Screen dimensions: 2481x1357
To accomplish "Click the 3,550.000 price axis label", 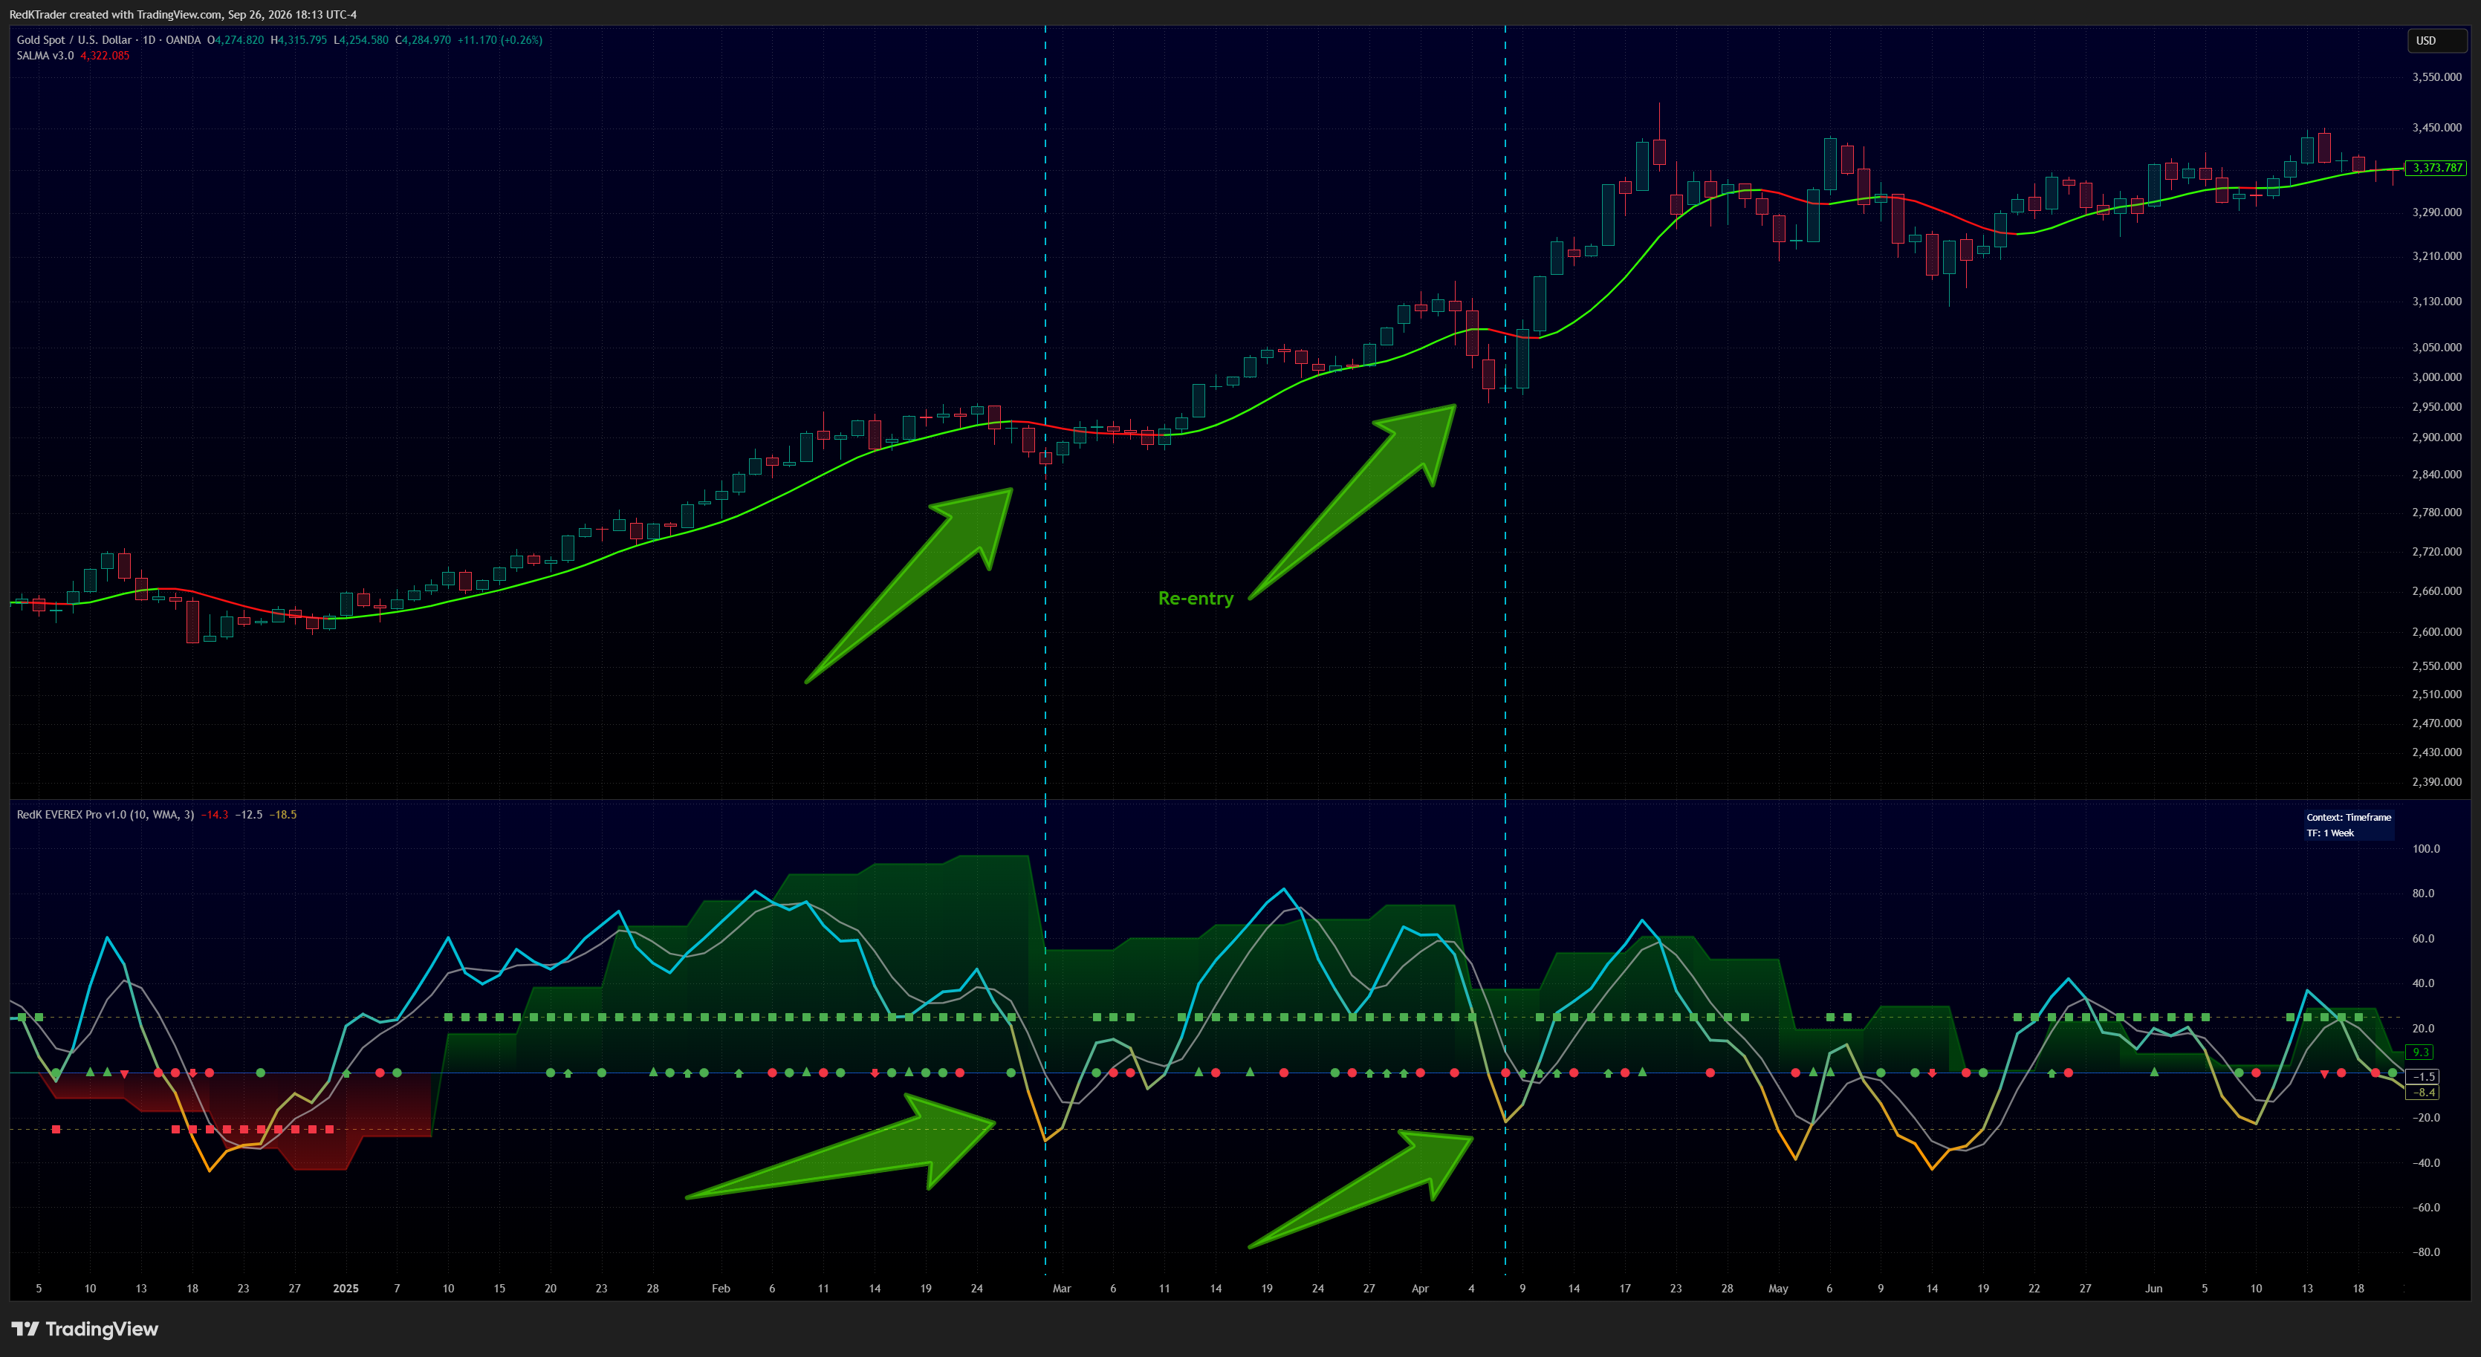I will (x=2436, y=77).
